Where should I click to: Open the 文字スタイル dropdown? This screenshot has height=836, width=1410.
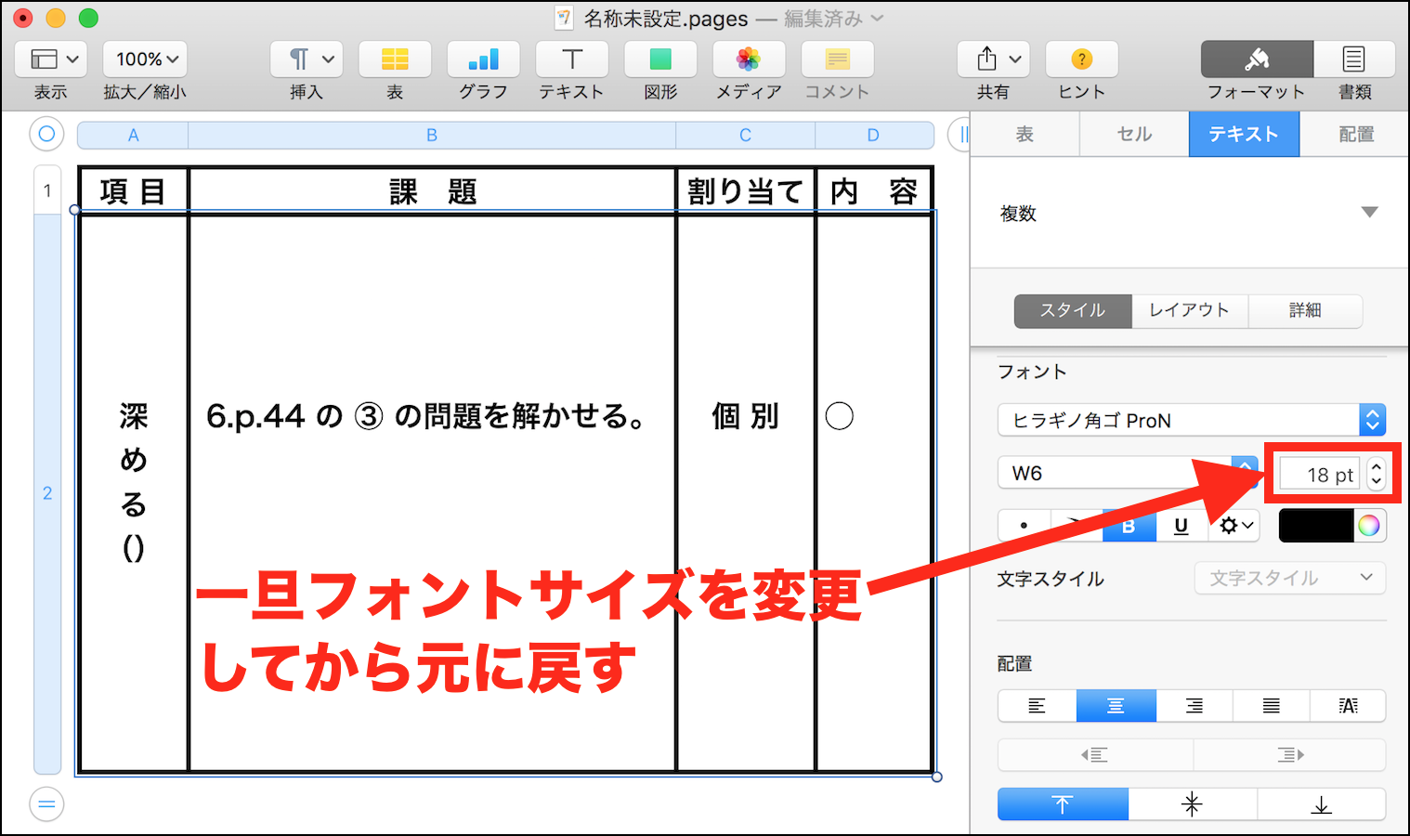click(1289, 578)
